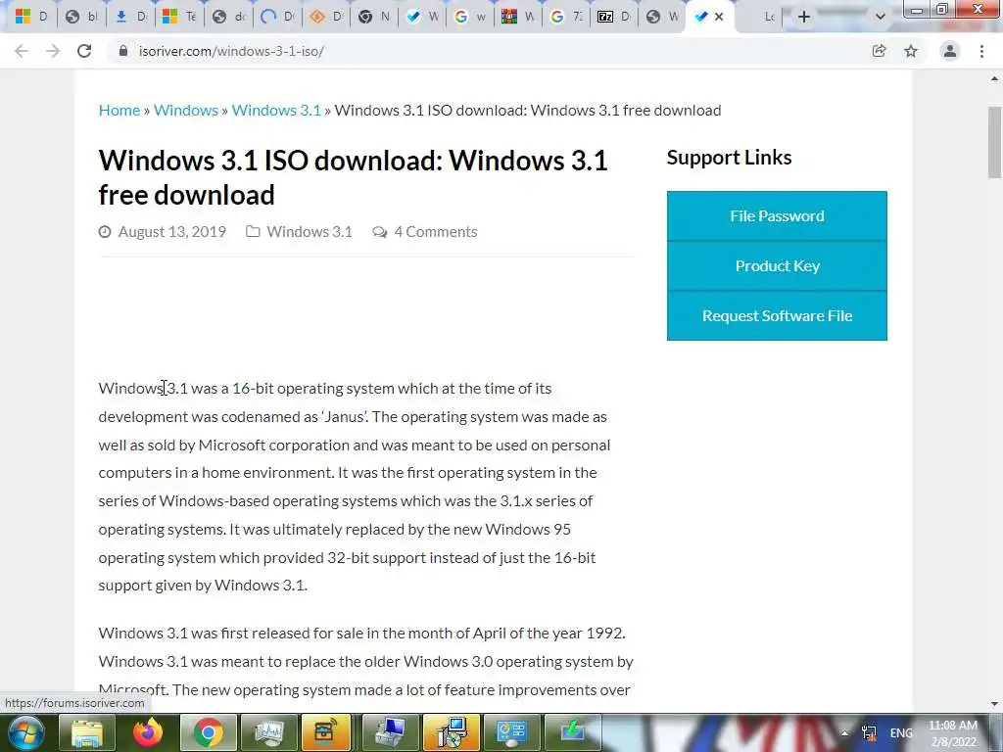
Task: Open the installer setup taskbar icon
Action: click(x=452, y=732)
